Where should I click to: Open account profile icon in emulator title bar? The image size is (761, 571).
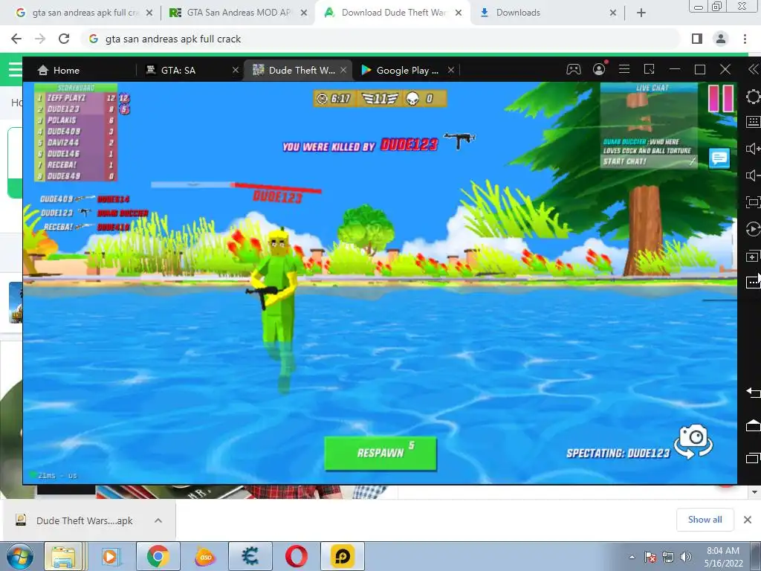[600, 69]
